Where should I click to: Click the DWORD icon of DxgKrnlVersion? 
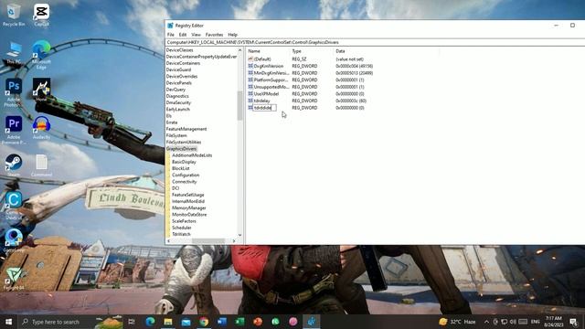coord(250,66)
